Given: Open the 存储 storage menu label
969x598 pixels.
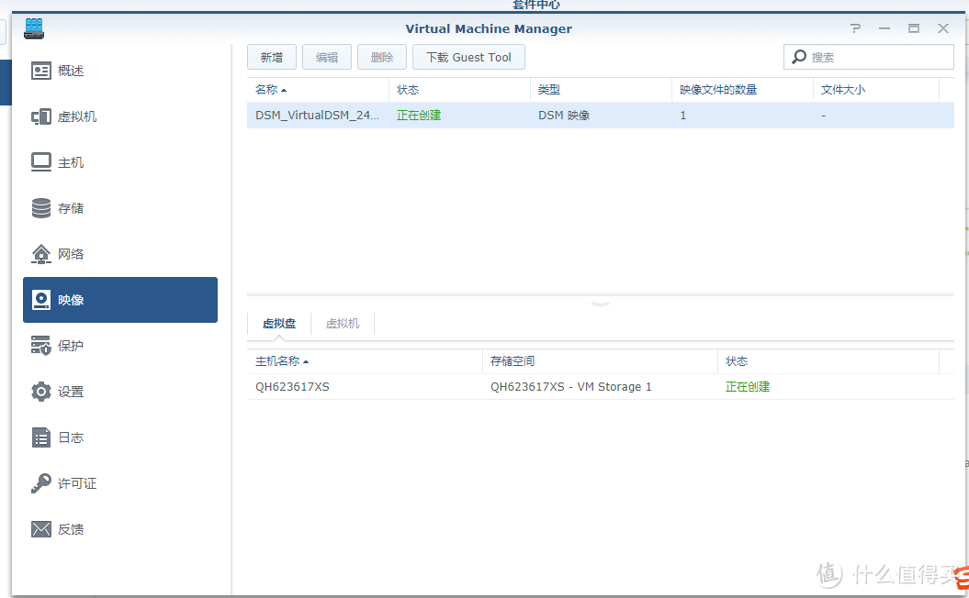Looking at the screenshot, I should (71, 208).
